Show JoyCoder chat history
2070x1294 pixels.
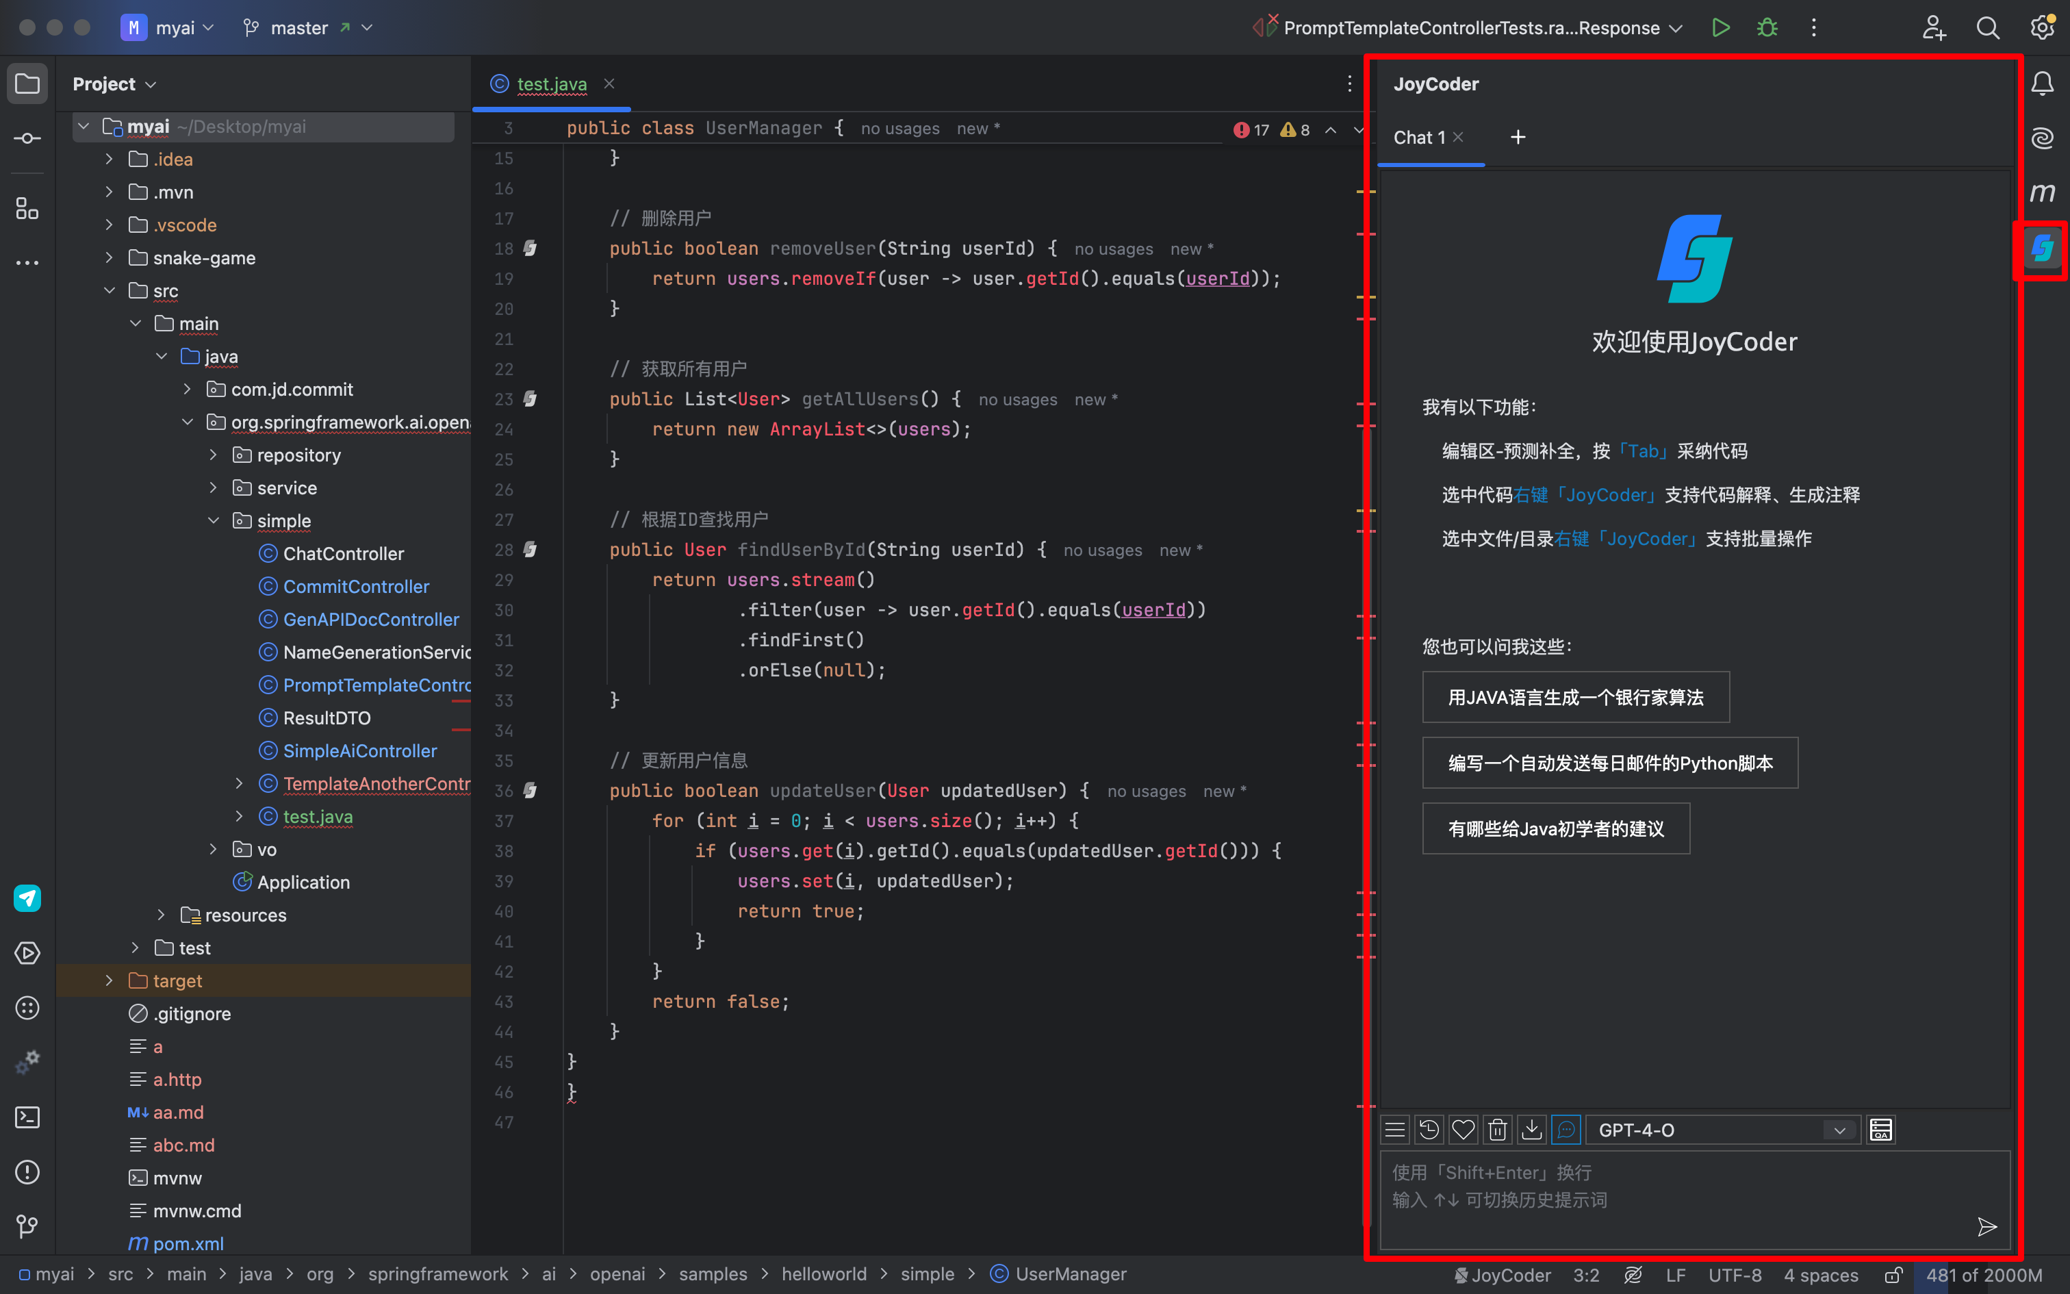tap(1429, 1130)
